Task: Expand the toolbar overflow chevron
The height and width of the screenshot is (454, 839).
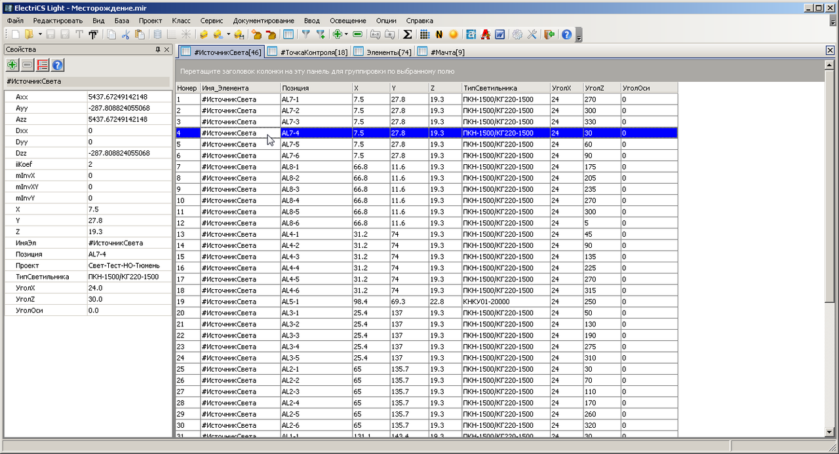Action: point(579,35)
